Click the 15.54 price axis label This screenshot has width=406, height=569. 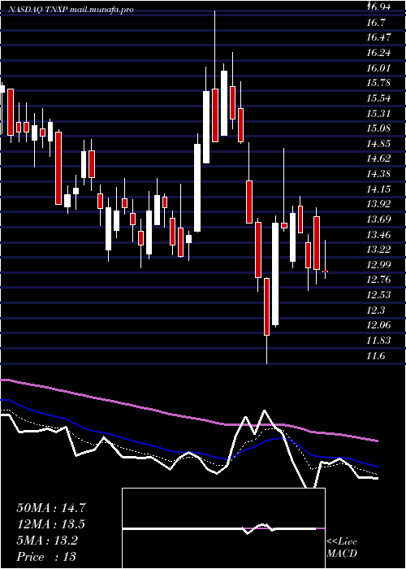(379, 98)
